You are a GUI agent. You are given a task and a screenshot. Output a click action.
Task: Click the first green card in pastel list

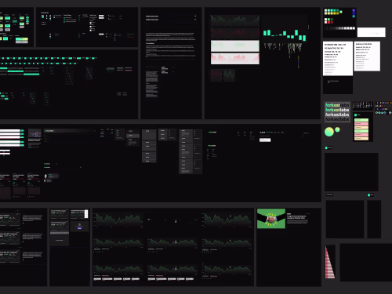pyautogui.click(x=361, y=120)
